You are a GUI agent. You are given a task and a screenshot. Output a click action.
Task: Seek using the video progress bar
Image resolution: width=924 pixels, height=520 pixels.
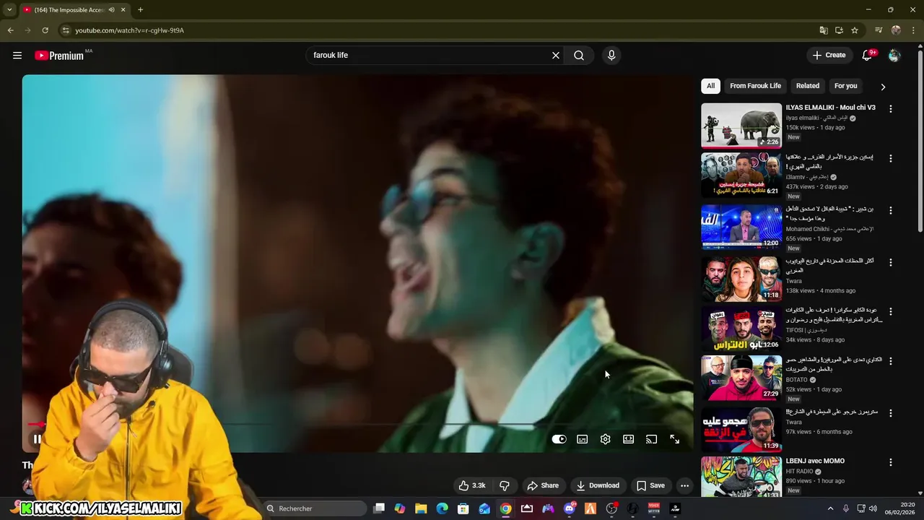click(x=357, y=425)
